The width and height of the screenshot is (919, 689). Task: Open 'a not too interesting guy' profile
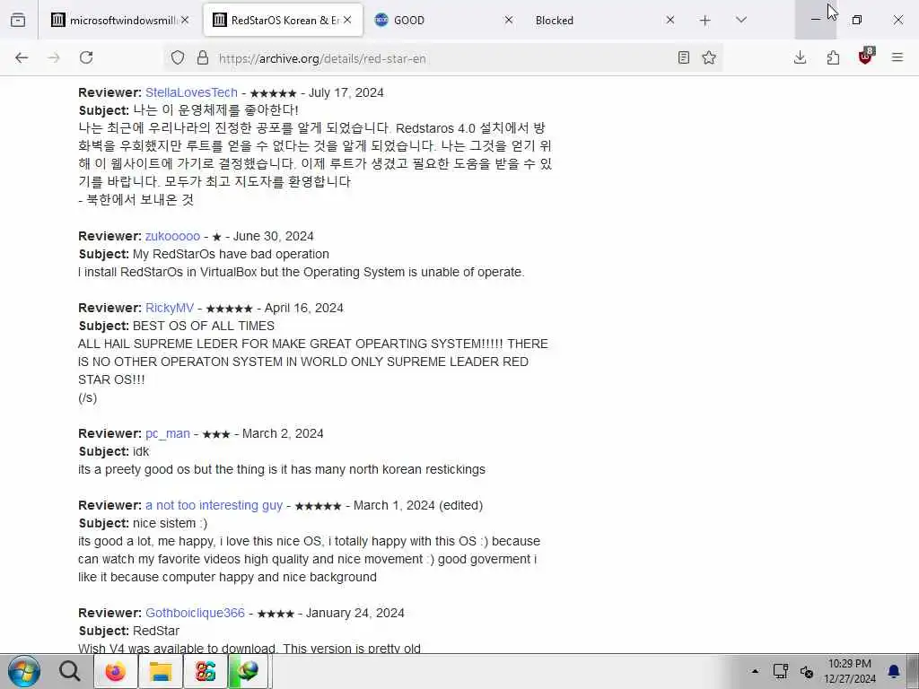[214, 505]
